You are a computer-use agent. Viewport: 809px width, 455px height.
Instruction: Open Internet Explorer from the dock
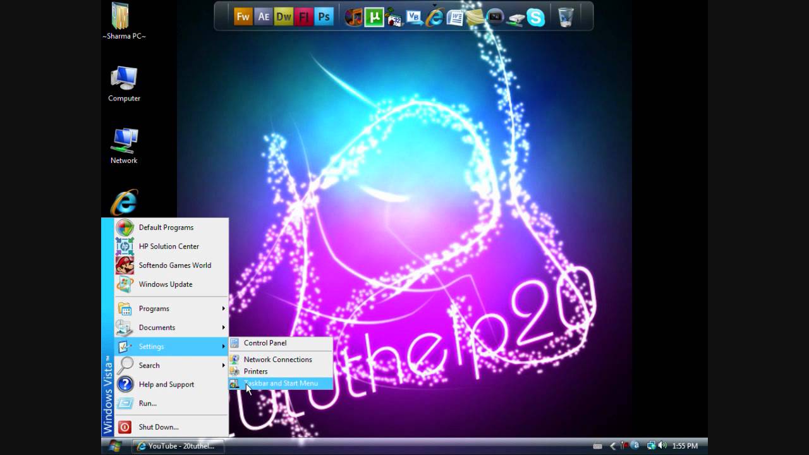click(435, 17)
